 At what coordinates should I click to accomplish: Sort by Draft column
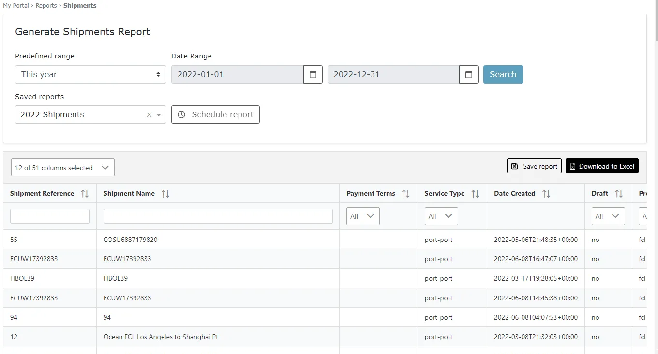(619, 194)
